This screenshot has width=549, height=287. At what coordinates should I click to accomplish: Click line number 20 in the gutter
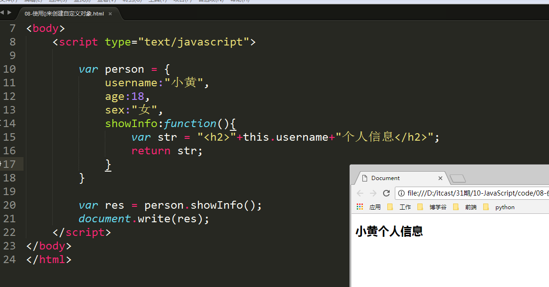[9, 205]
